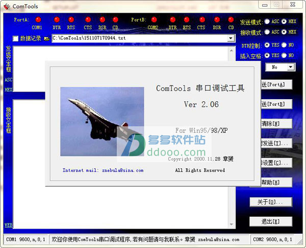Viewport: 306px width, 248px height.
Task: Open the log file folder browse icon
Action: (47, 38)
